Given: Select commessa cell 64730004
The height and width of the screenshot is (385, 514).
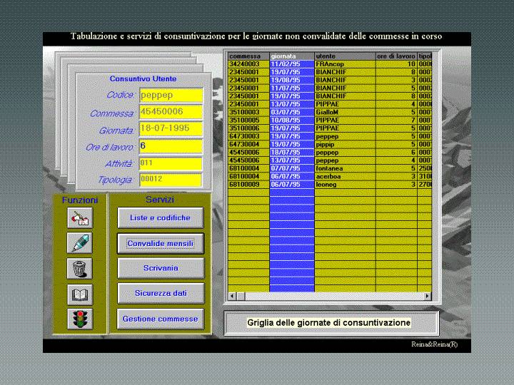Looking at the screenshot, I should 248,144.
